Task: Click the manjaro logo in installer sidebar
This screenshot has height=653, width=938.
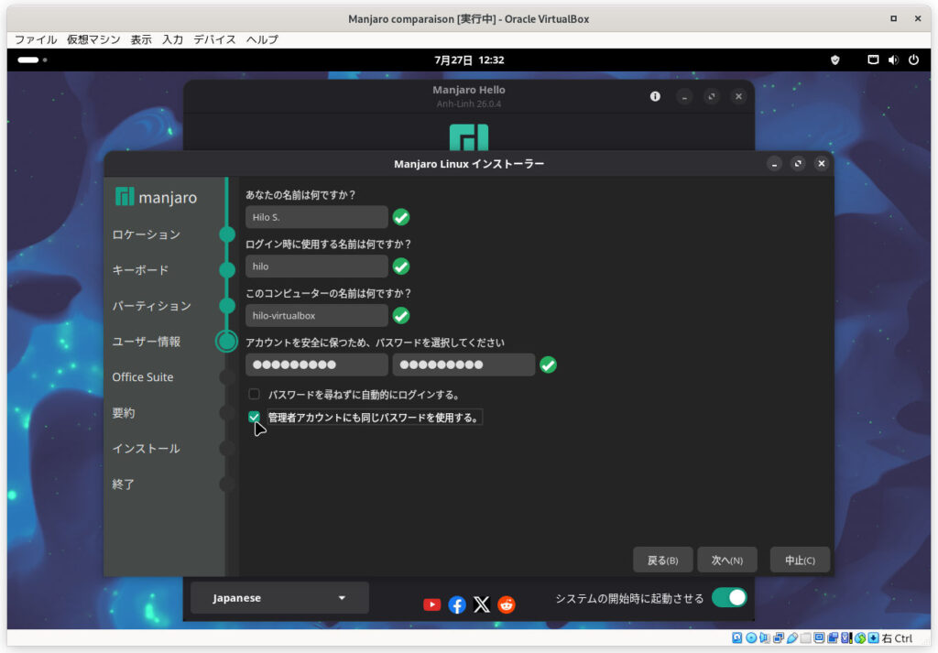Action: (156, 197)
